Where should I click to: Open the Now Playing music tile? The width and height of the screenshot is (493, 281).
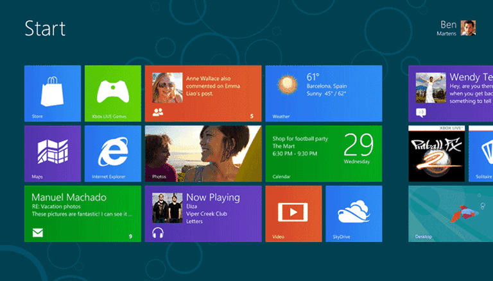click(x=203, y=214)
